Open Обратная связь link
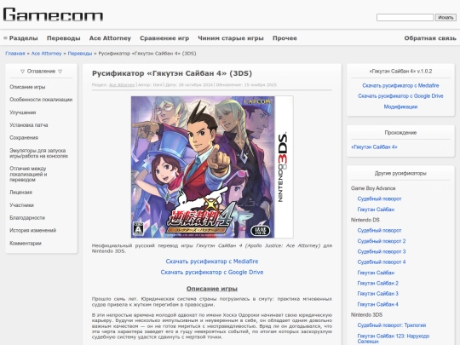 (430, 38)
